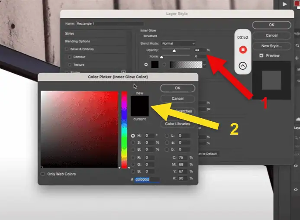This screenshot has width=300, height=220.
Task: Click the red foreground color chip at top-right
Action: coord(297,3)
